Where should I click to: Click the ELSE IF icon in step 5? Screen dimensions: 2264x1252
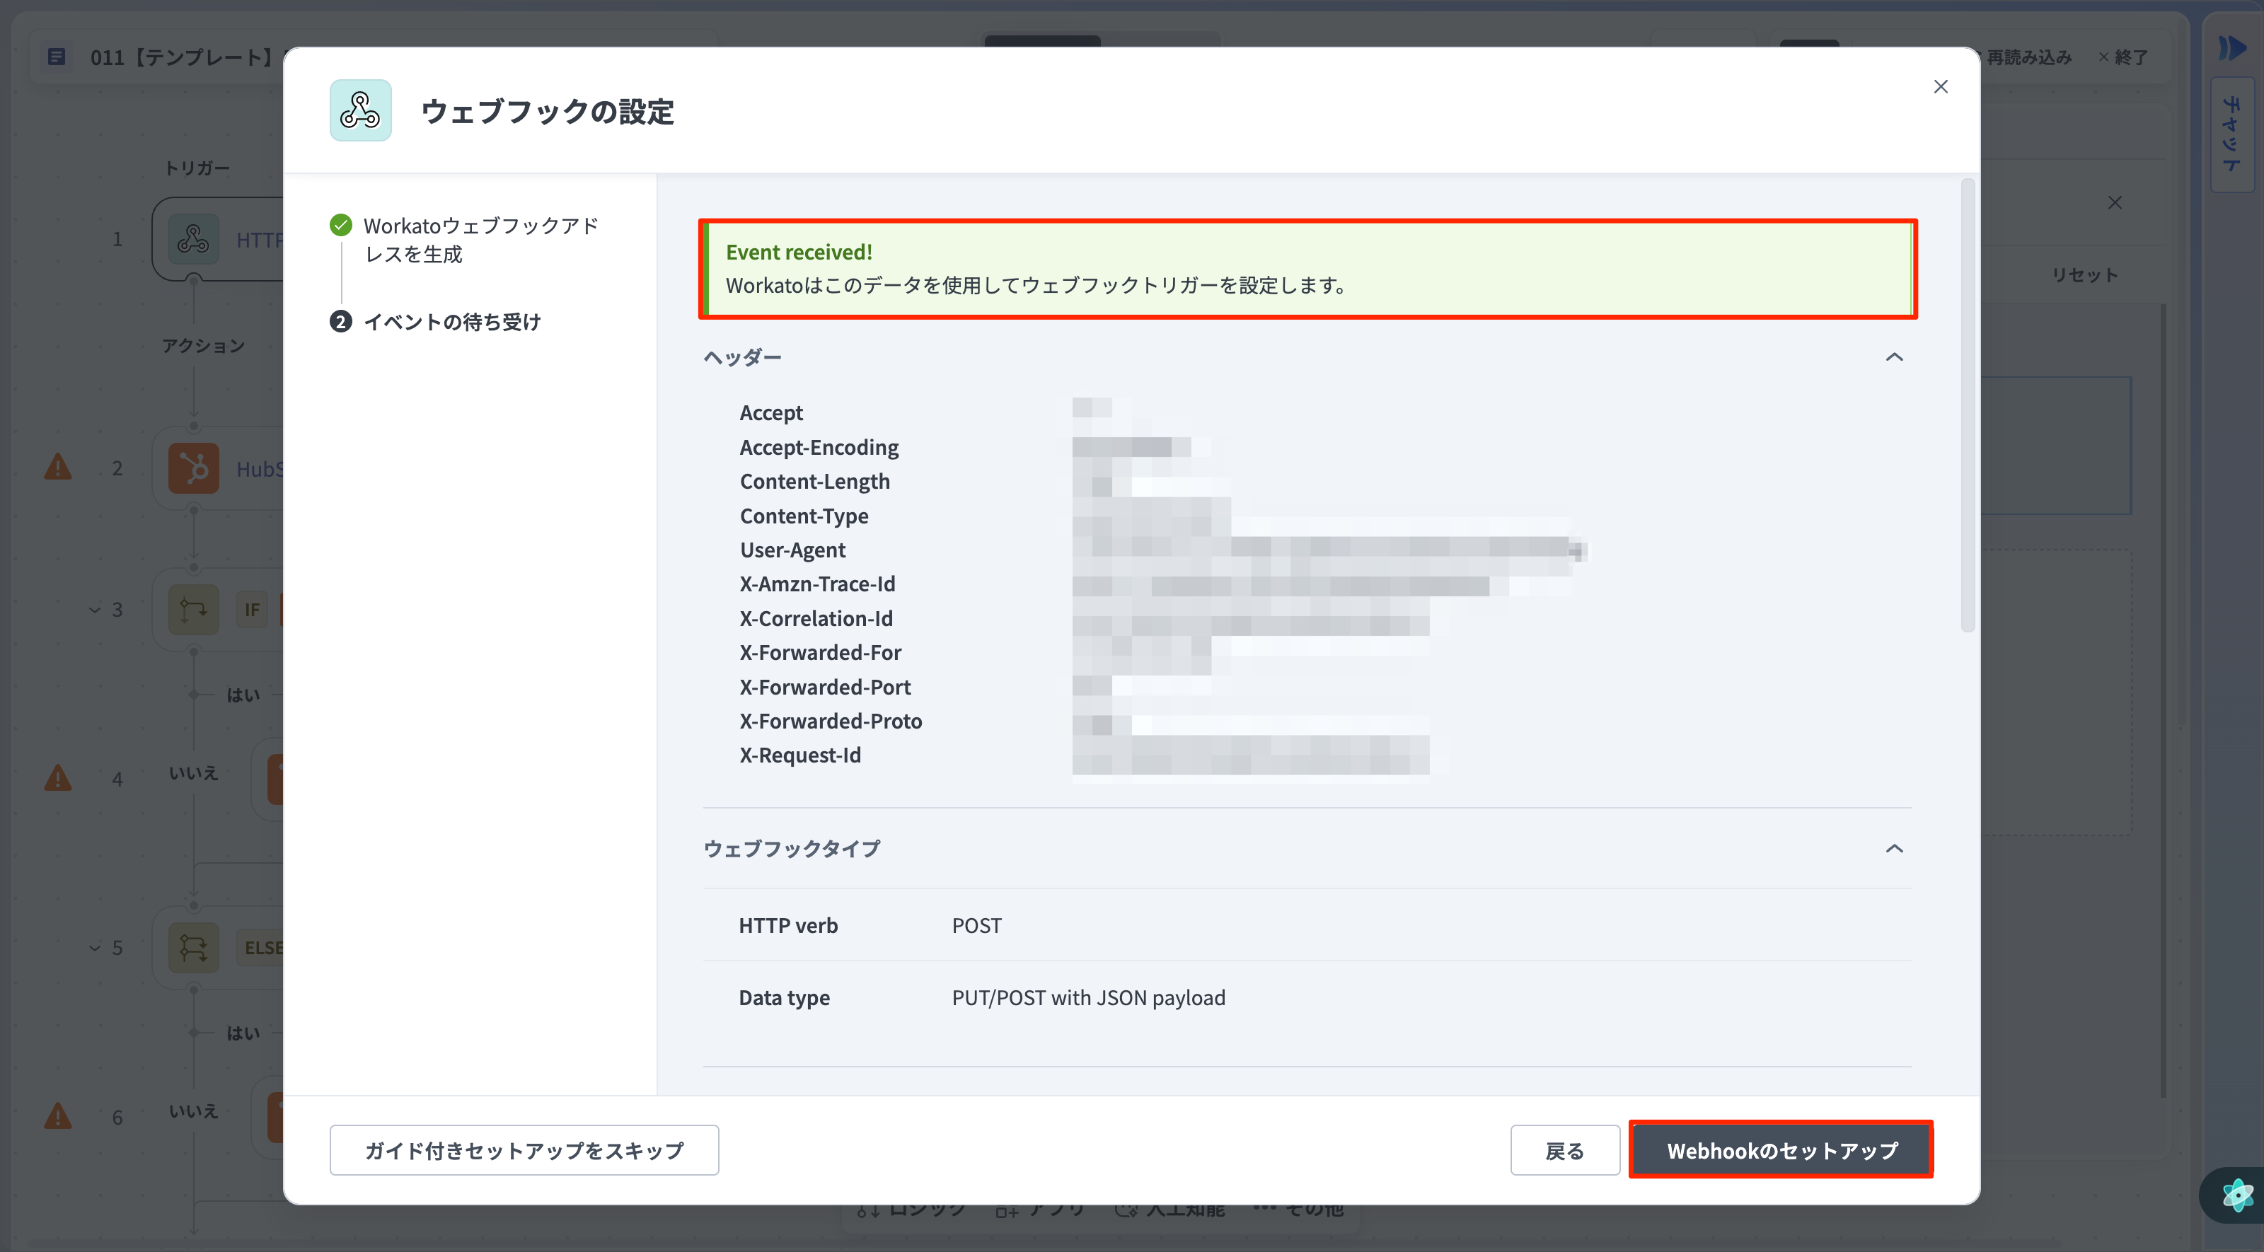click(x=193, y=948)
